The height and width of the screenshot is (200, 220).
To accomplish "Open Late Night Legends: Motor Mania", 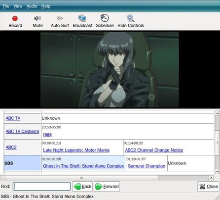I will pyautogui.click(x=76, y=150).
